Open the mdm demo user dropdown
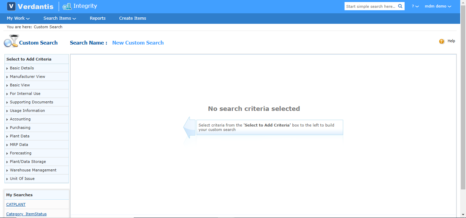The height and width of the screenshot is (218, 466). tap(438, 6)
